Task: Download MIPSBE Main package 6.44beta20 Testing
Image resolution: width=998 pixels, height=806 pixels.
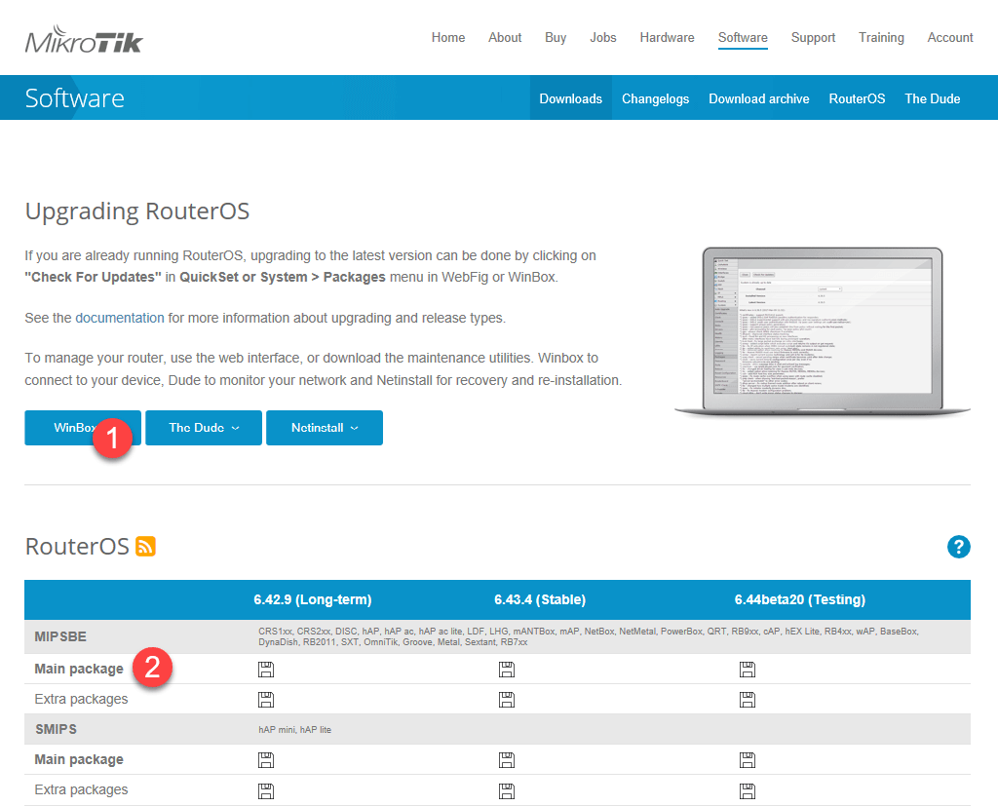Action: point(747,669)
